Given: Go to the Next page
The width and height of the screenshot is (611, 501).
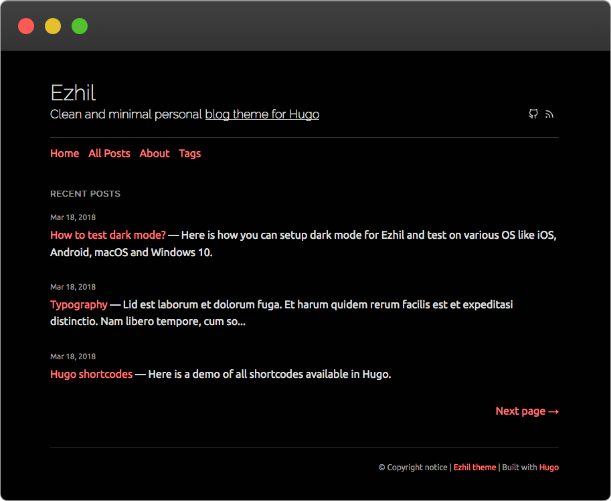Looking at the screenshot, I should point(527,411).
